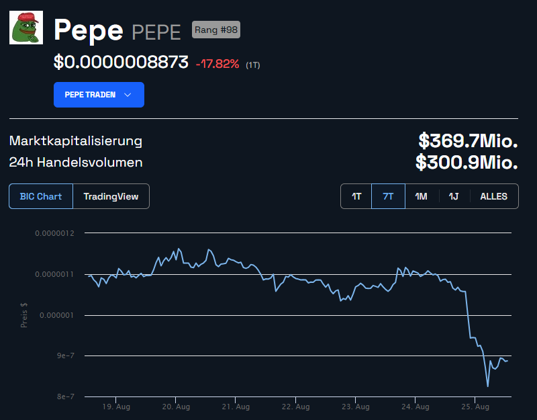Select the 7T timeframe option
Viewport: 537px width, 420px height.
pyautogui.click(x=388, y=196)
